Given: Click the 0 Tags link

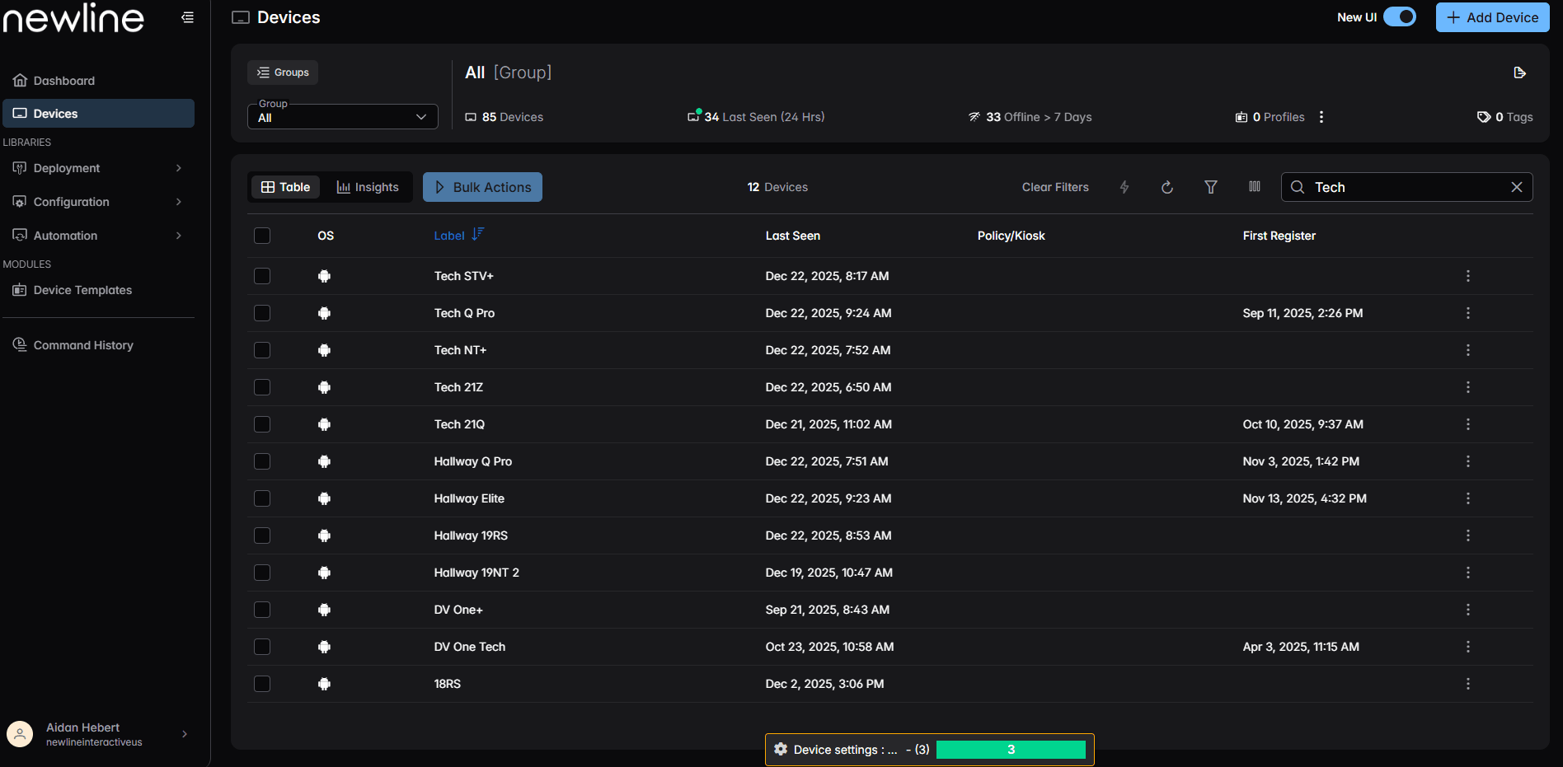Looking at the screenshot, I should pyautogui.click(x=1505, y=117).
